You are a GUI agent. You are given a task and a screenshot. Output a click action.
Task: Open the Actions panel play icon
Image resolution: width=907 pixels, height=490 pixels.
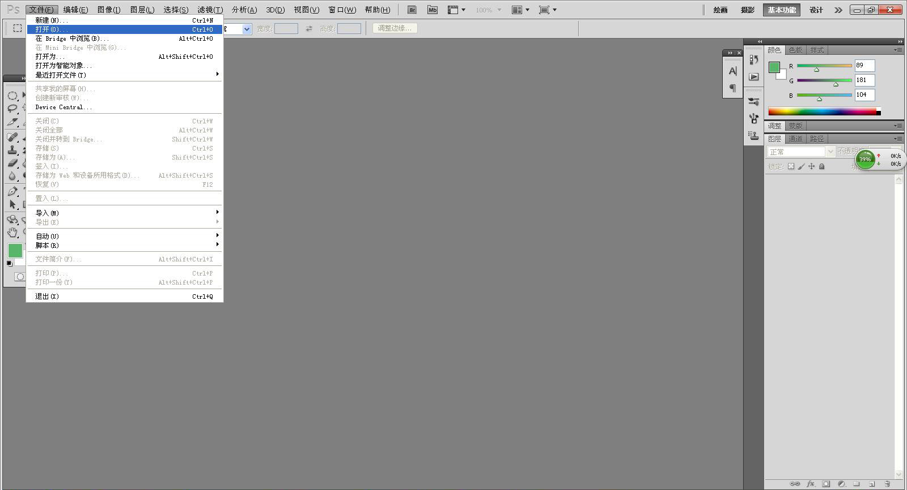tap(753, 76)
